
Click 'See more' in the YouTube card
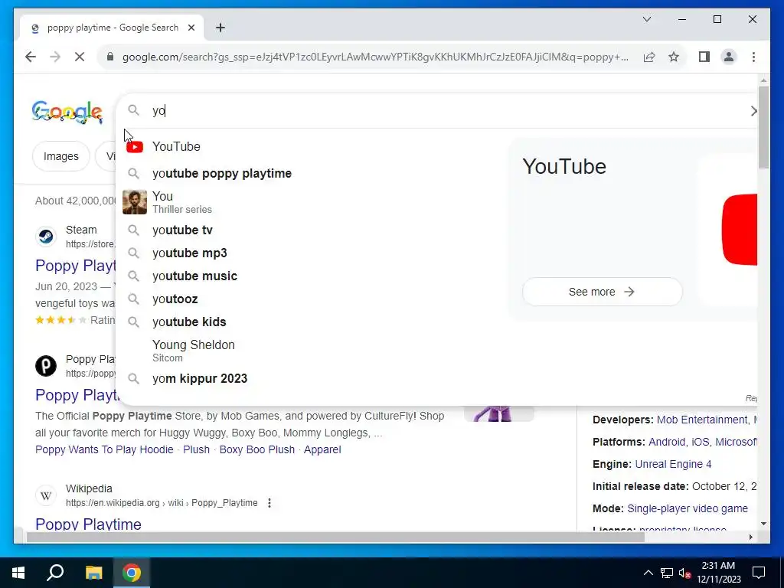point(602,292)
